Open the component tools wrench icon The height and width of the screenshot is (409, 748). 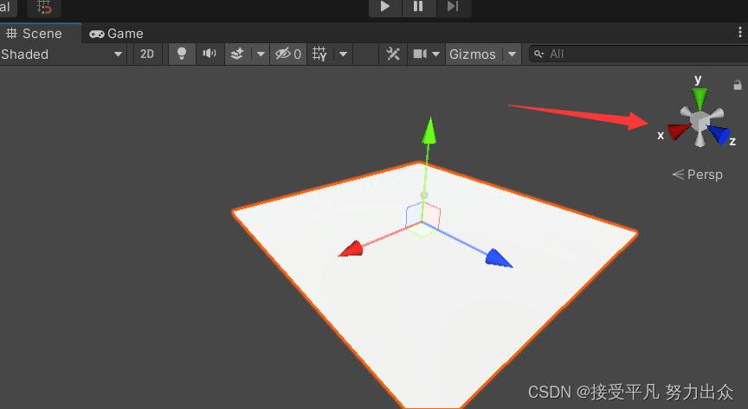392,54
